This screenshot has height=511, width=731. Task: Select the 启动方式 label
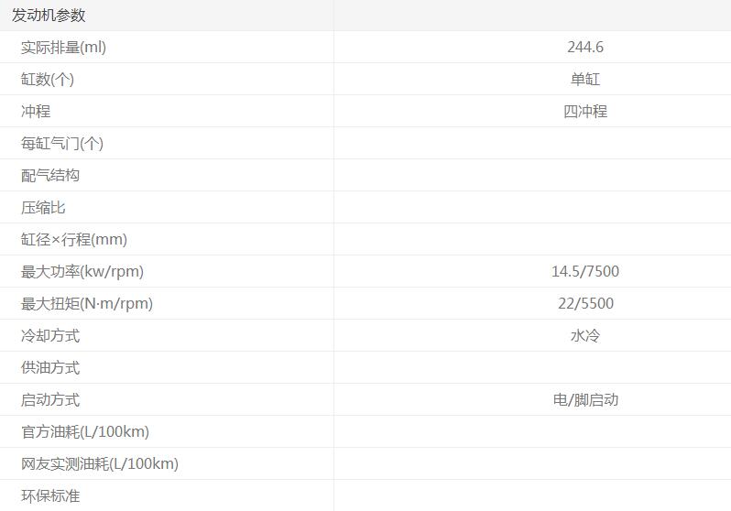tap(50, 400)
